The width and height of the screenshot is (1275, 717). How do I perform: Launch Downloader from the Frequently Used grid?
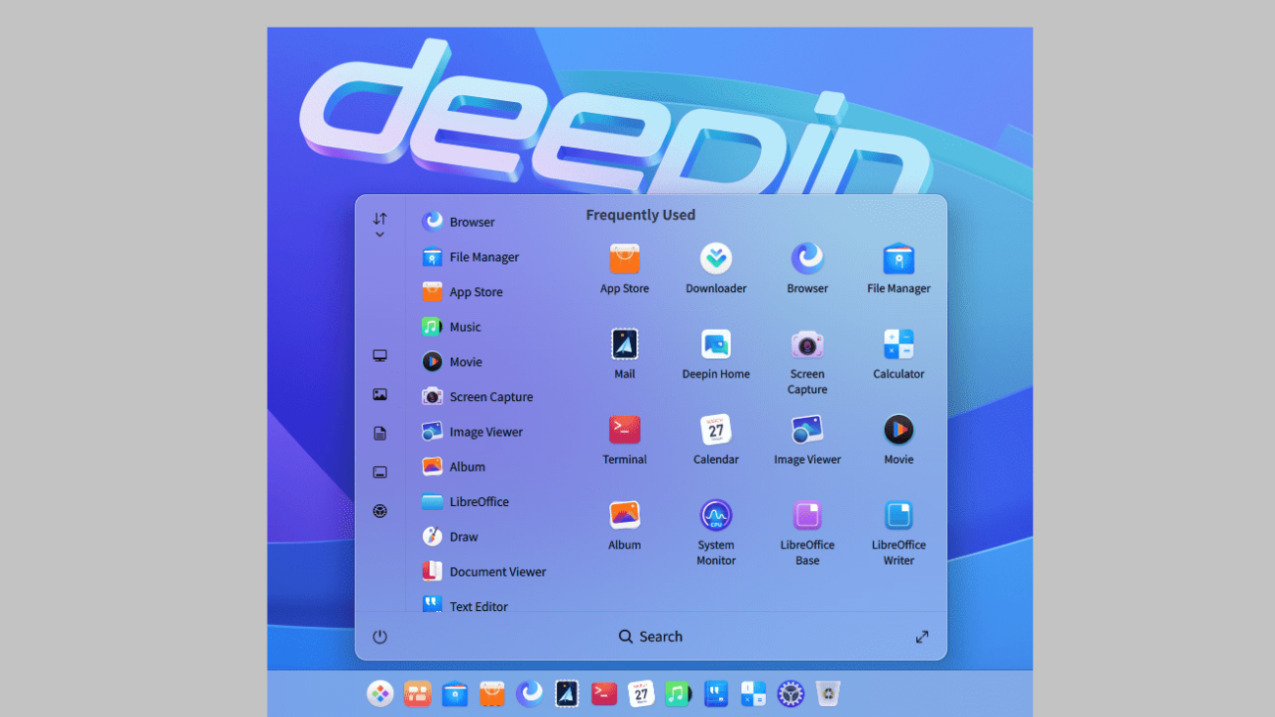tap(716, 269)
